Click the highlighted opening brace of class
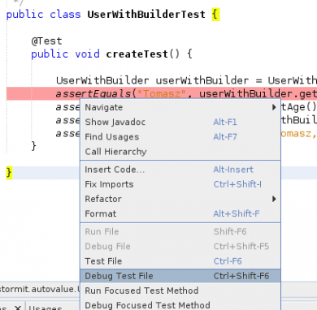The height and width of the screenshot is (310, 317). point(215,15)
